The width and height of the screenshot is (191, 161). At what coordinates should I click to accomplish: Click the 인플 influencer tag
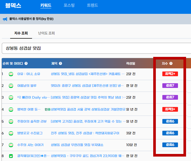point(48,109)
